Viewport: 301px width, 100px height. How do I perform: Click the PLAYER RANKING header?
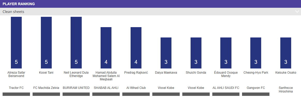tap(19, 4)
